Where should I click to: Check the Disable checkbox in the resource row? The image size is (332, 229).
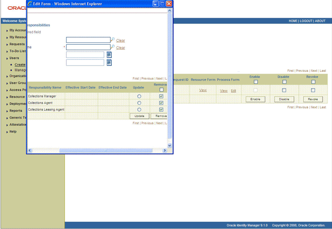point(284,90)
